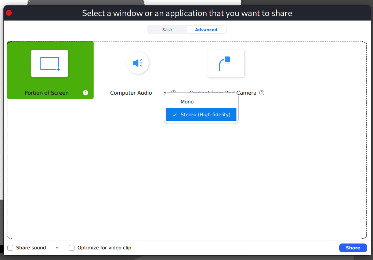373x260 pixels.
Task: Switch to the Advanced tab
Action: pyautogui.click(x=206, y=30)
